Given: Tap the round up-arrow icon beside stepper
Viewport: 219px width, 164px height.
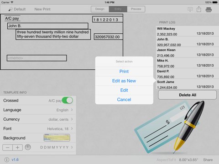Looking at the screenshot, I should [x=28, y=147].
